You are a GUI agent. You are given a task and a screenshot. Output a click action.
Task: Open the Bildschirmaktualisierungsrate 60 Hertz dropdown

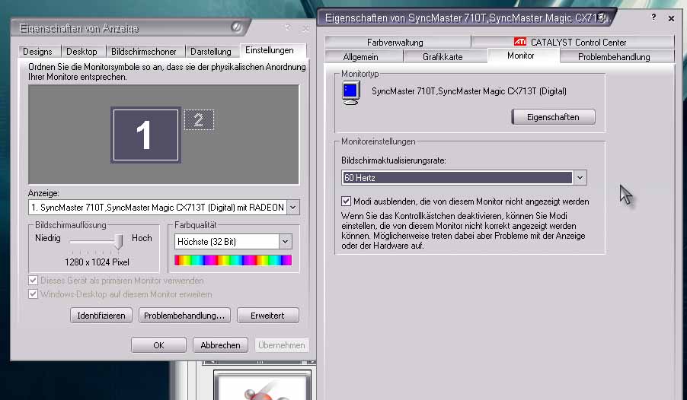coord(580,177)
